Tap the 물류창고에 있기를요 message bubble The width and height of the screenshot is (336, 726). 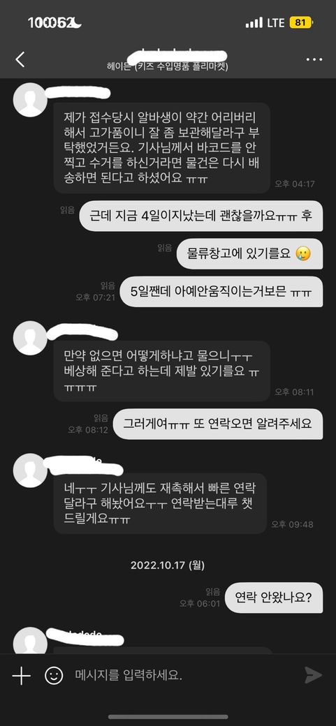(250, 253)
